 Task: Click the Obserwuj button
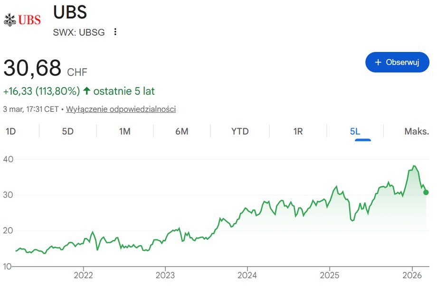click(397, 62)
